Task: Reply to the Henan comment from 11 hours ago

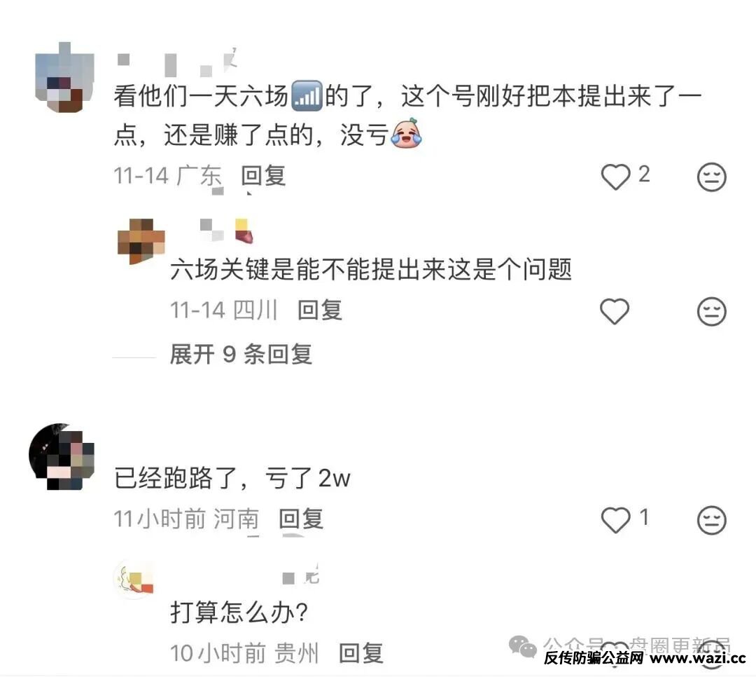Action: pos(301,519)
